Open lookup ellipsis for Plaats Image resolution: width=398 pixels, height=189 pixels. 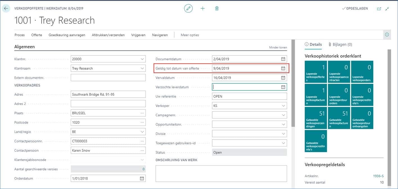point(142,113)
